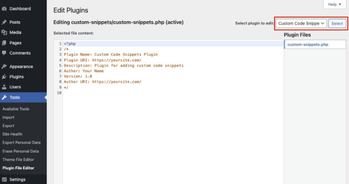Click the Settings sliders icon
The width and height of the screenshot is (349, 184).
(4, 179)
